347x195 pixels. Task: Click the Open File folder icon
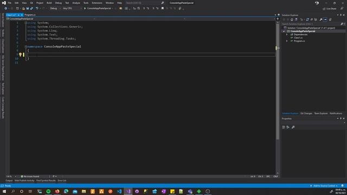tap(23, 9)
